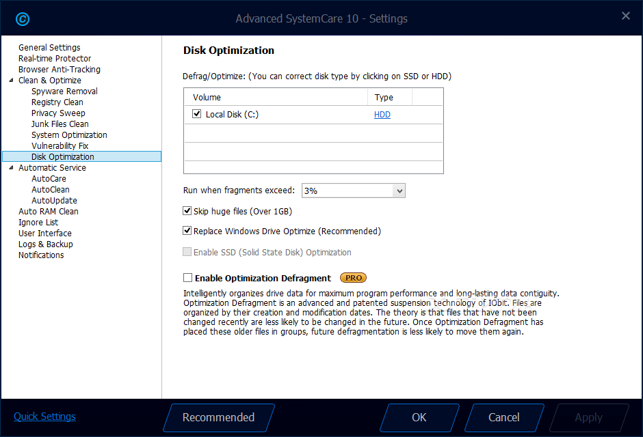Click the Local Disk (C:) label

coord(232,115)
